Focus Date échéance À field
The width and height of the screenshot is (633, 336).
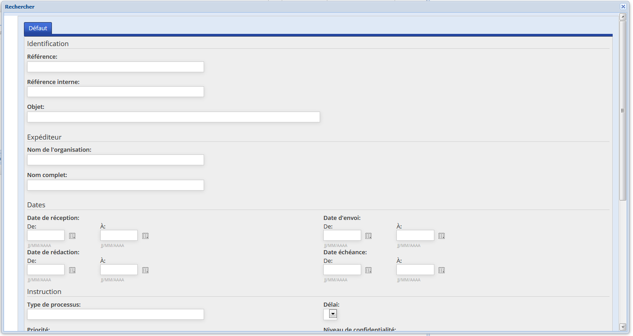coord(415,270)
